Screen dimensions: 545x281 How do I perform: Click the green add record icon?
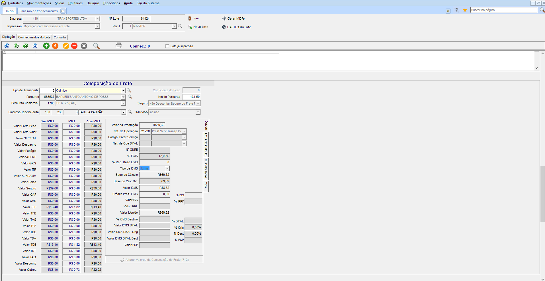pyautogui.click(x=46, y=46)
